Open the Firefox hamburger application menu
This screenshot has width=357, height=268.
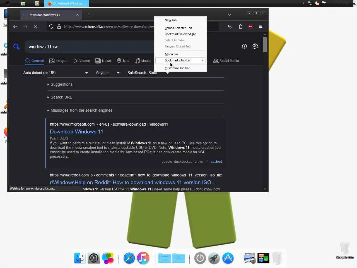pyautogui.click(x=260, y=27)
